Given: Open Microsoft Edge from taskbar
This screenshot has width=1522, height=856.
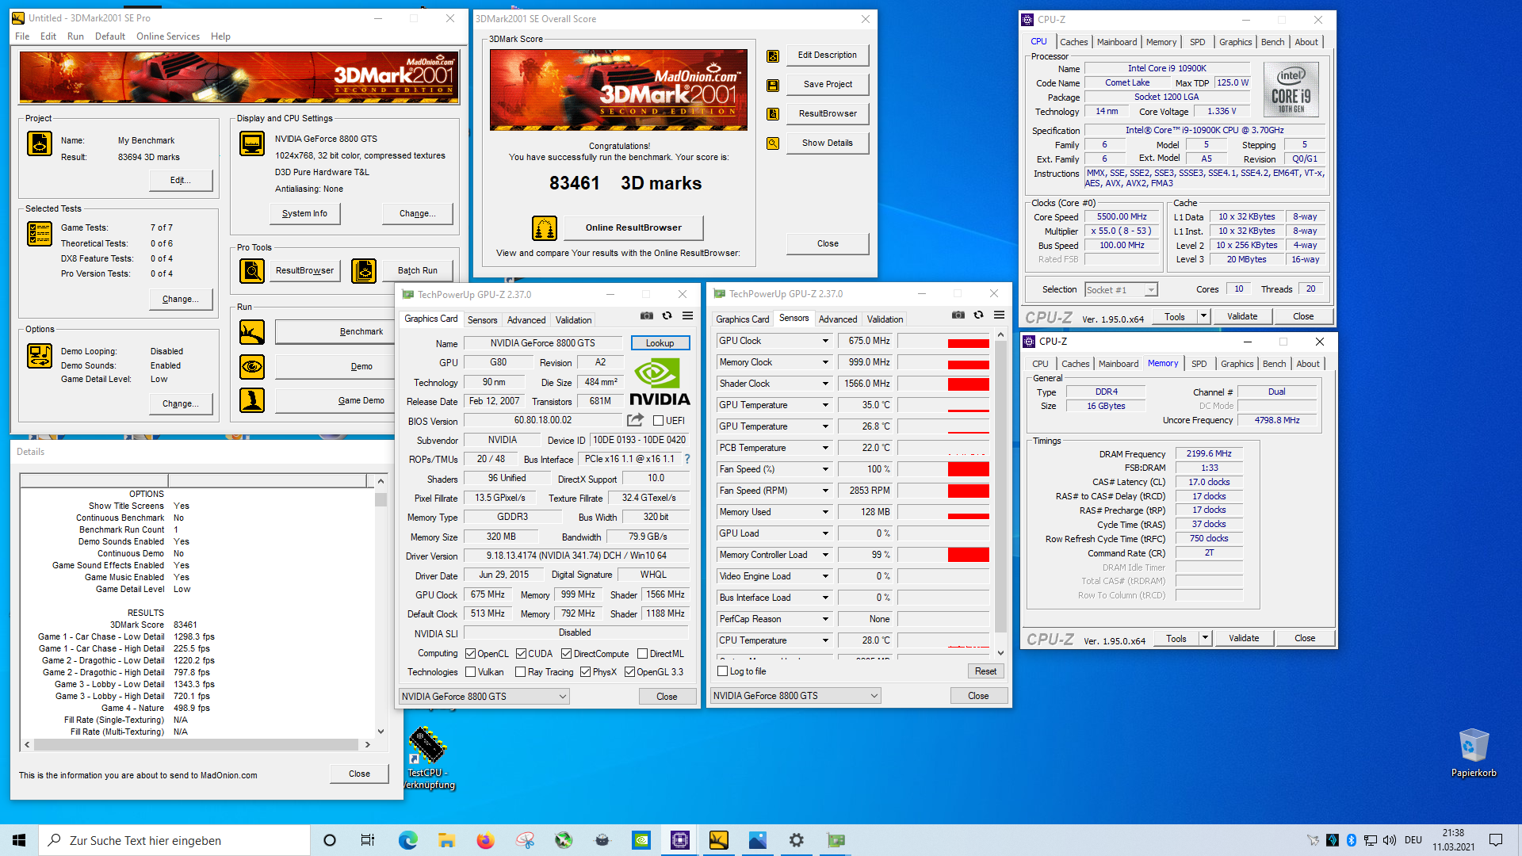Looking at the screenshot, I should (408, 840).
